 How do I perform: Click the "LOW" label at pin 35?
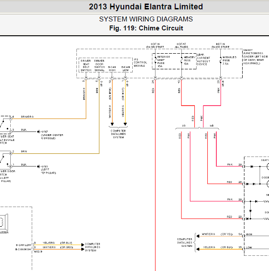click(x=249, y=248)
